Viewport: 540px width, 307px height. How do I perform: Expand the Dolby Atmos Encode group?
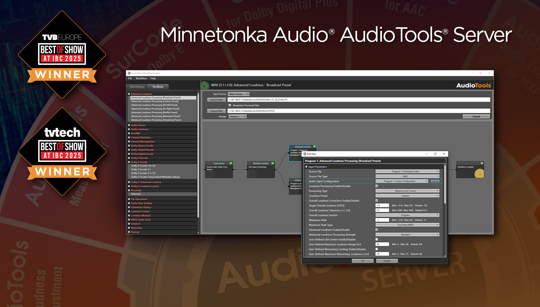click(x=129, y=145)
